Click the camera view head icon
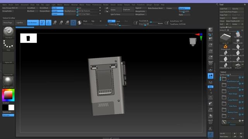 (193, 42)
